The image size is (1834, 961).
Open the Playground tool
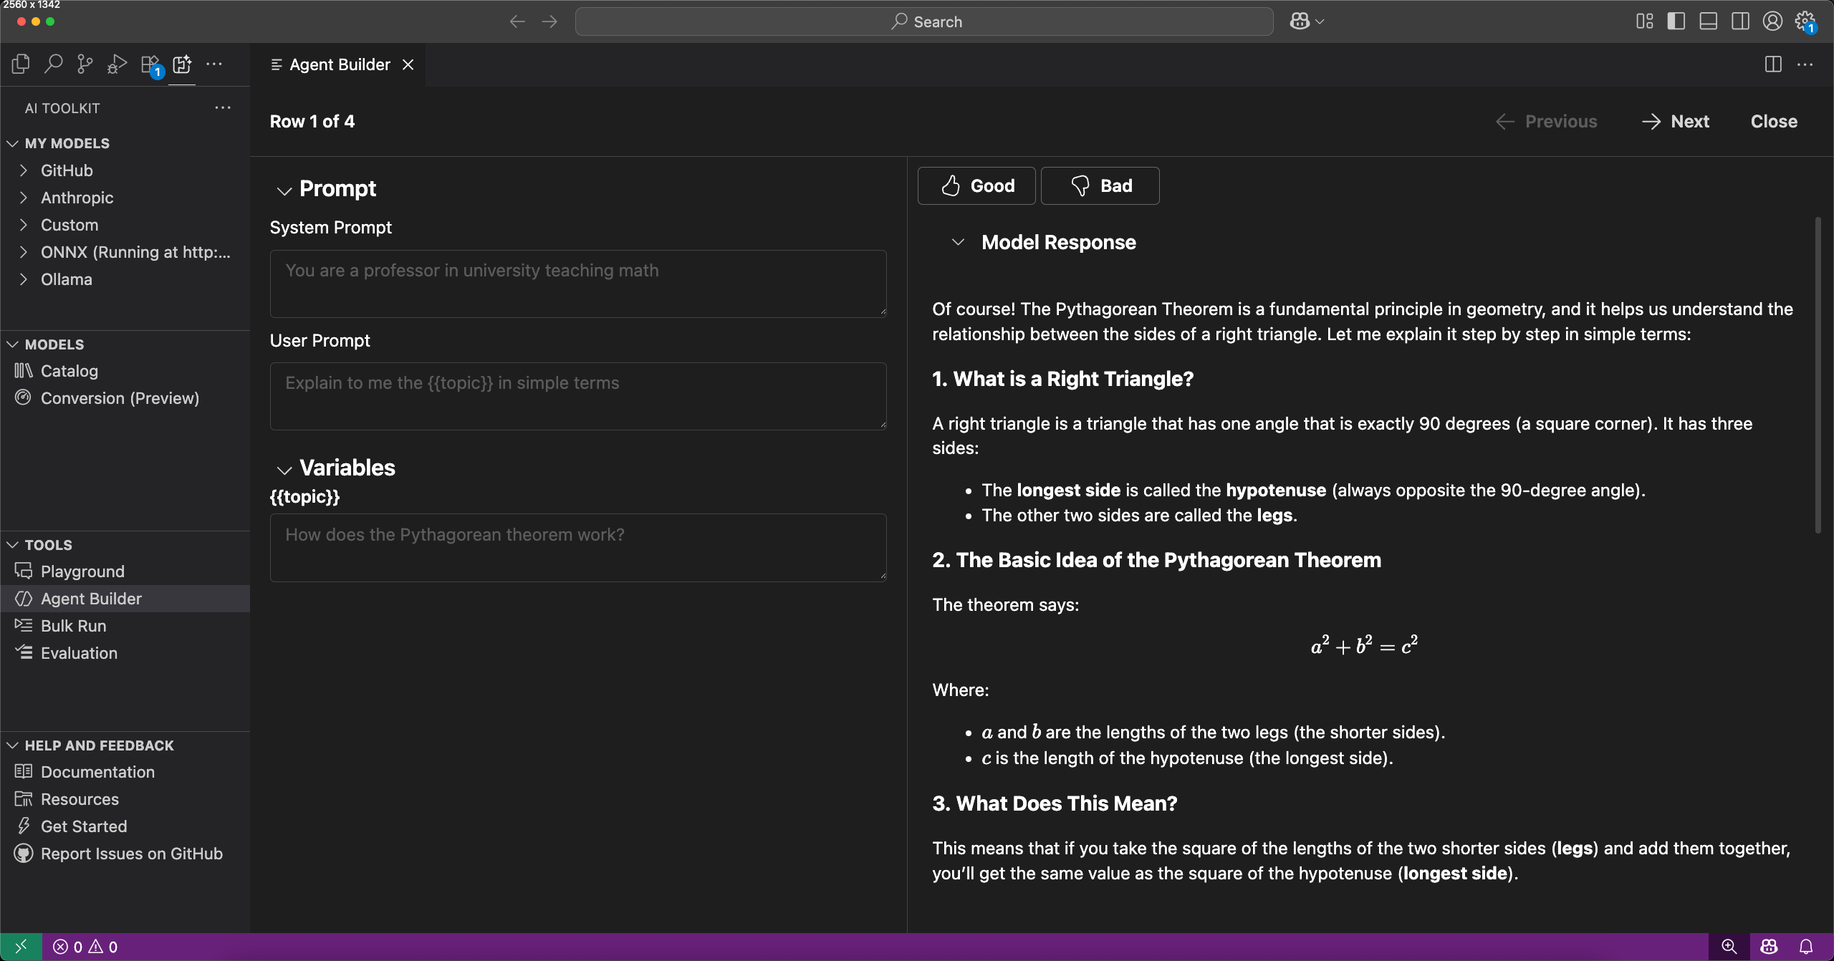tap(81, 571)
